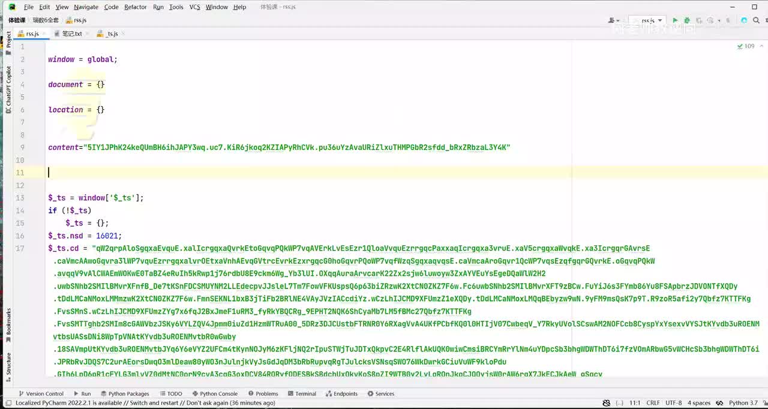The image size is (768, 409).
Task: Open the Version Control tool window
Action: pyautogui.click(x=41, y=394)
